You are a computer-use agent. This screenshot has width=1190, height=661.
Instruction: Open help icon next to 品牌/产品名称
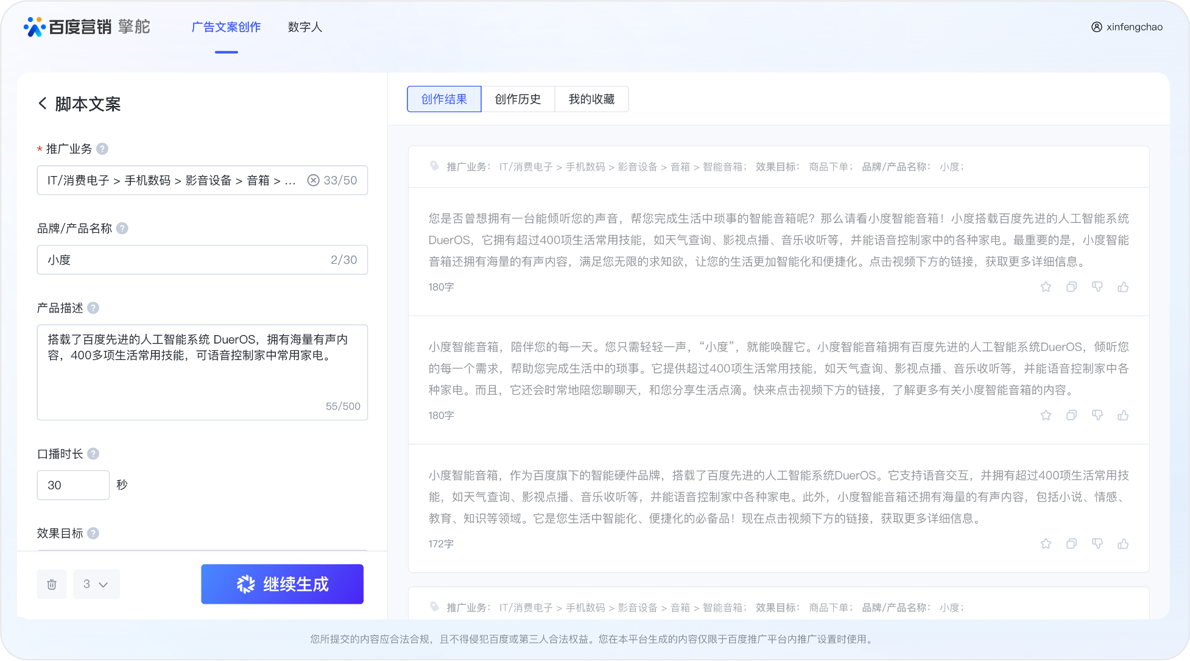(122, 228)
